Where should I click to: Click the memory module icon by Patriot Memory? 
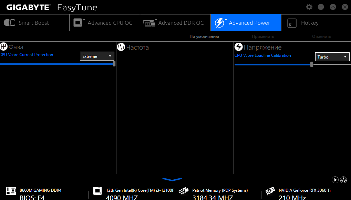pos(184,191)
